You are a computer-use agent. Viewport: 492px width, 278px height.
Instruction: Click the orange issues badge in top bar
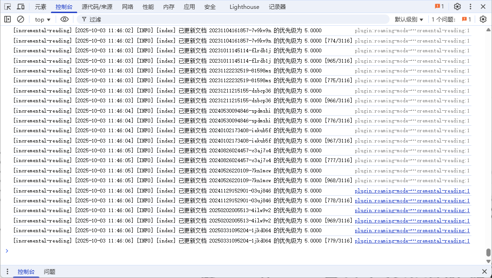[x=439, y=6]
